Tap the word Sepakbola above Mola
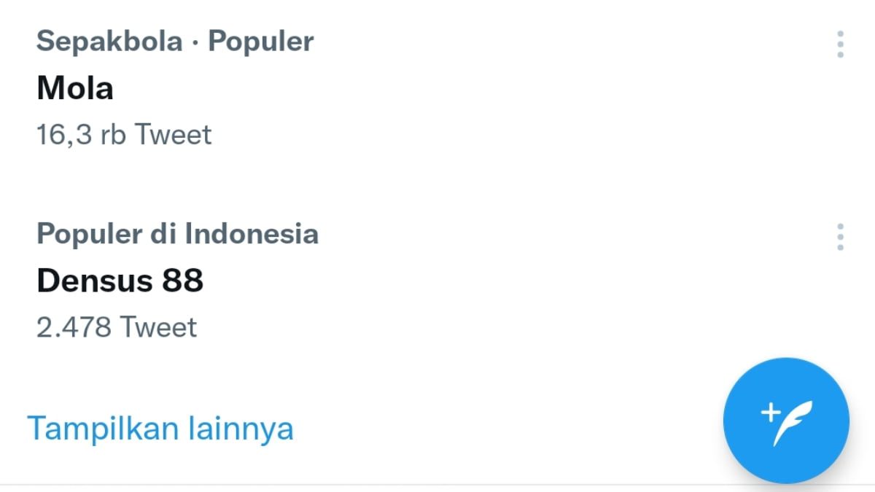Viewport: 875px width, 492px height. (109, 42)
